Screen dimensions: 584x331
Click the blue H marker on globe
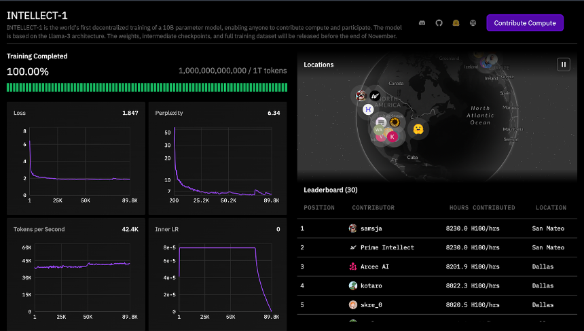[x=368, y=109]
